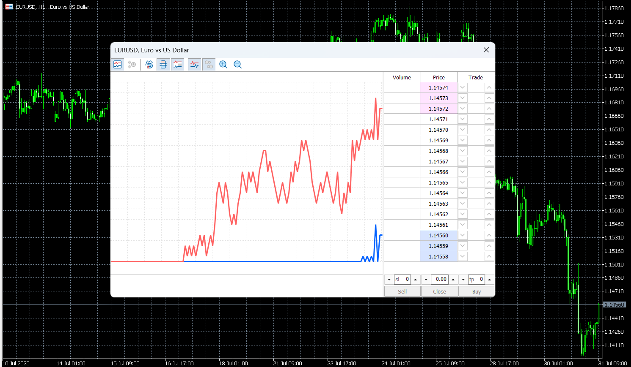631x367 pixels.
Task: Click the 10 Jul 2025 date label
Action: pos(16,363)
